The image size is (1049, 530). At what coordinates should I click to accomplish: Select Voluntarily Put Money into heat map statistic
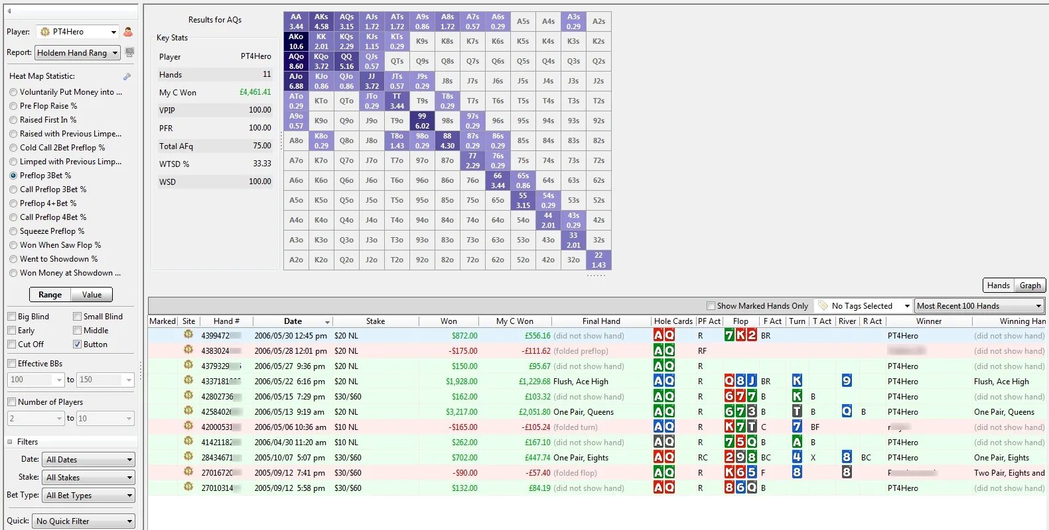pyautogui.click(x=13, y=92)
